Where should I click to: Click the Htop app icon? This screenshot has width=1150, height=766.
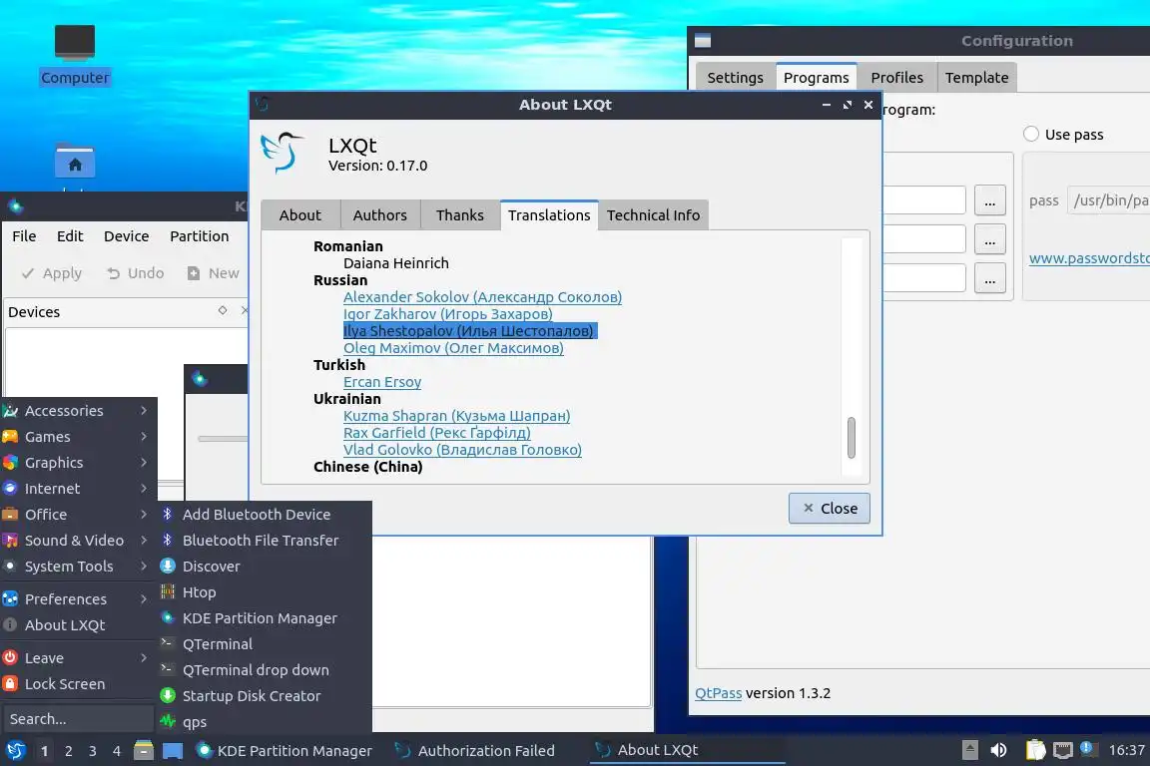tap(168, 591)
